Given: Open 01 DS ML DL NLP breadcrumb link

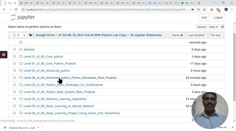Looking at the screenshot, I should 92,35.
